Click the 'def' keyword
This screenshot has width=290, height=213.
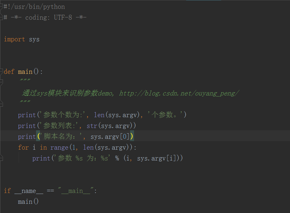pos(9,72)
